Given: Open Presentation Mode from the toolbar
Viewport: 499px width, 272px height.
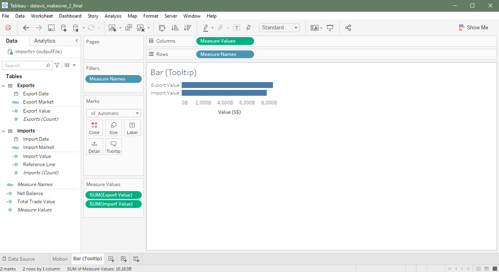Looking at the screenshot, I should [x=330, y=28].
